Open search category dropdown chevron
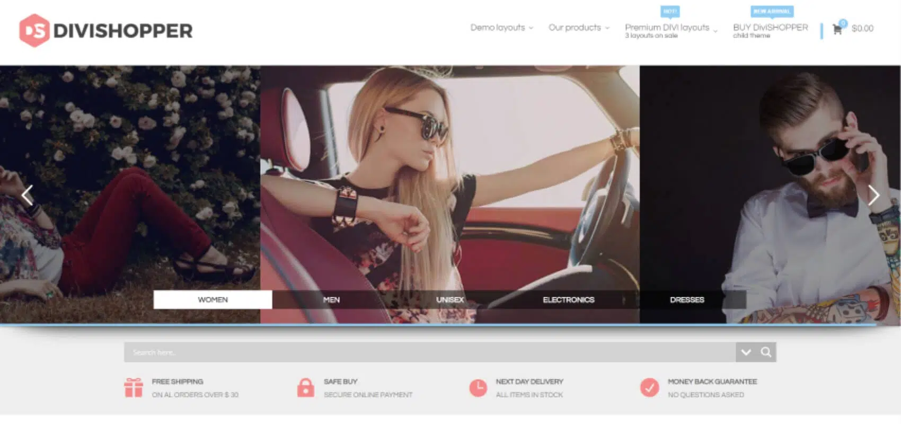 point(746,352)
